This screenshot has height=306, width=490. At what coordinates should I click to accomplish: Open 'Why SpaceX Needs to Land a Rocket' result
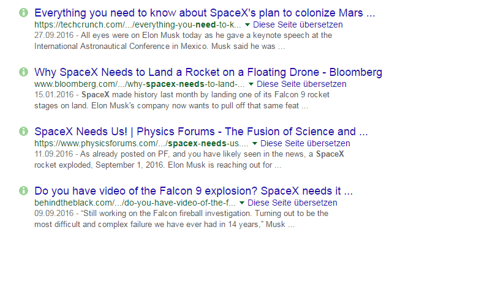pos(208,72)
